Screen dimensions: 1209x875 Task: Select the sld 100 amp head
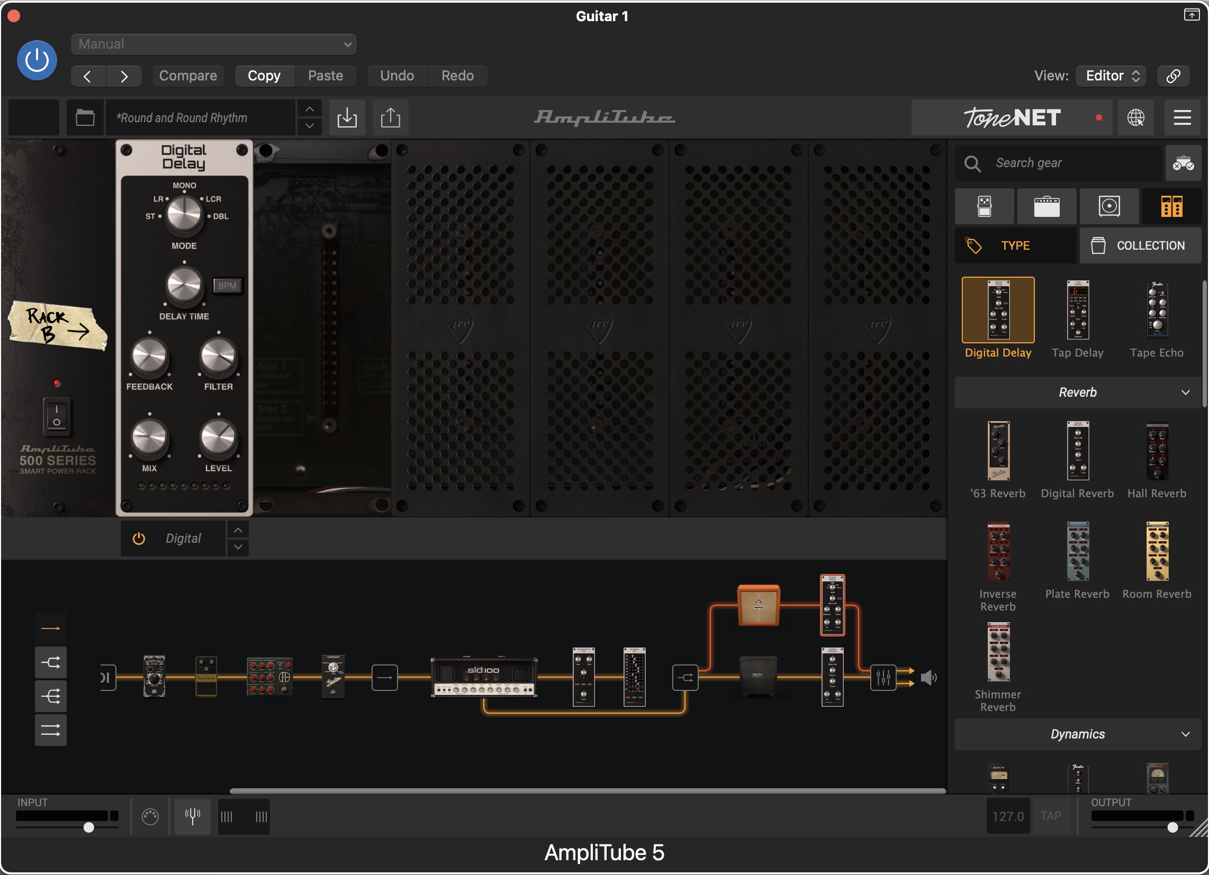[x=484, y=678]
